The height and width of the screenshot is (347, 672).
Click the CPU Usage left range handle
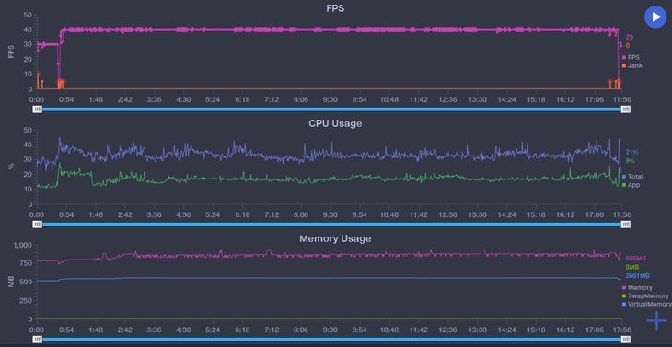click(x=38, y=225)
